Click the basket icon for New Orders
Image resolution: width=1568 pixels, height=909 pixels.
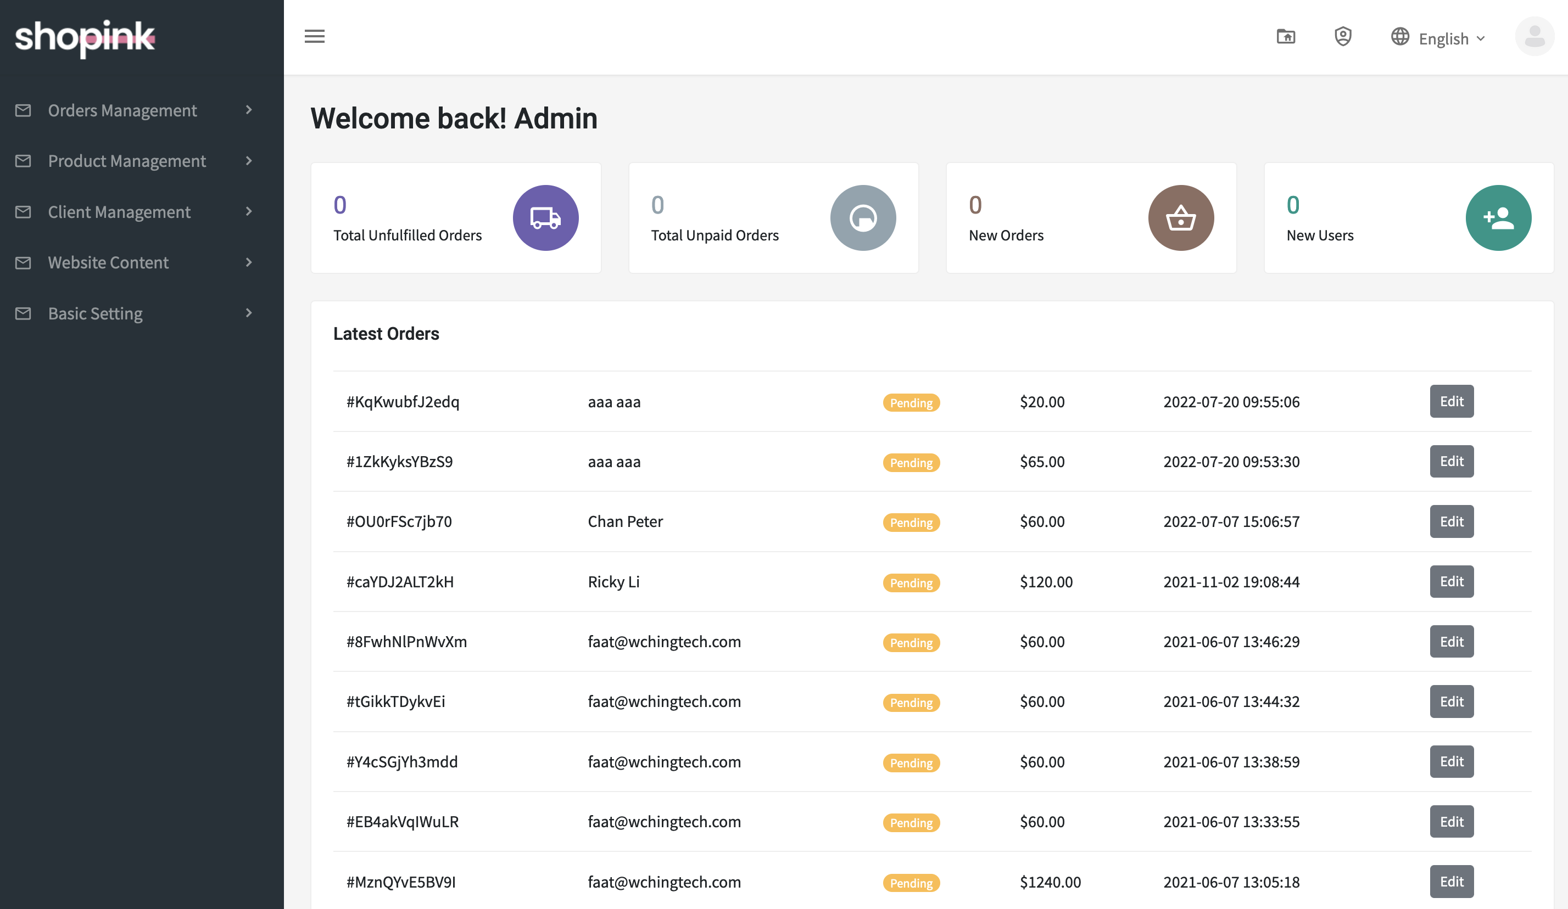1181,218
